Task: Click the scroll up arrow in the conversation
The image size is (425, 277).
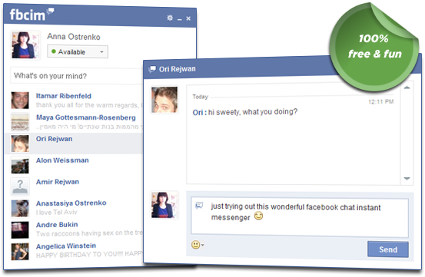Action: [x=407, y=87]
